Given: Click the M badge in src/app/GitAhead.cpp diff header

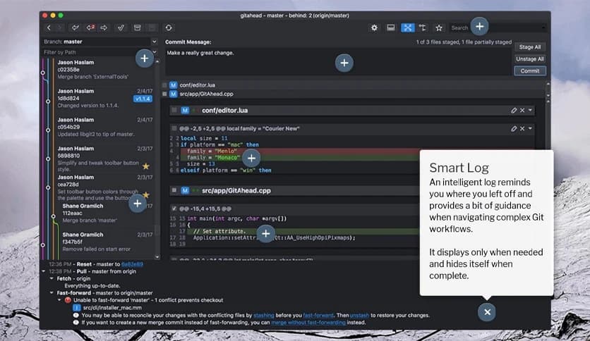Looking at the screenshot, I should [185, 190].
